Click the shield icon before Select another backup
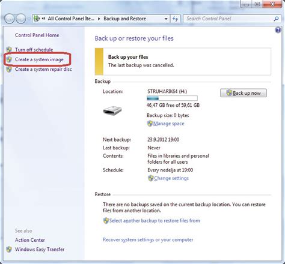 point(106,221)
